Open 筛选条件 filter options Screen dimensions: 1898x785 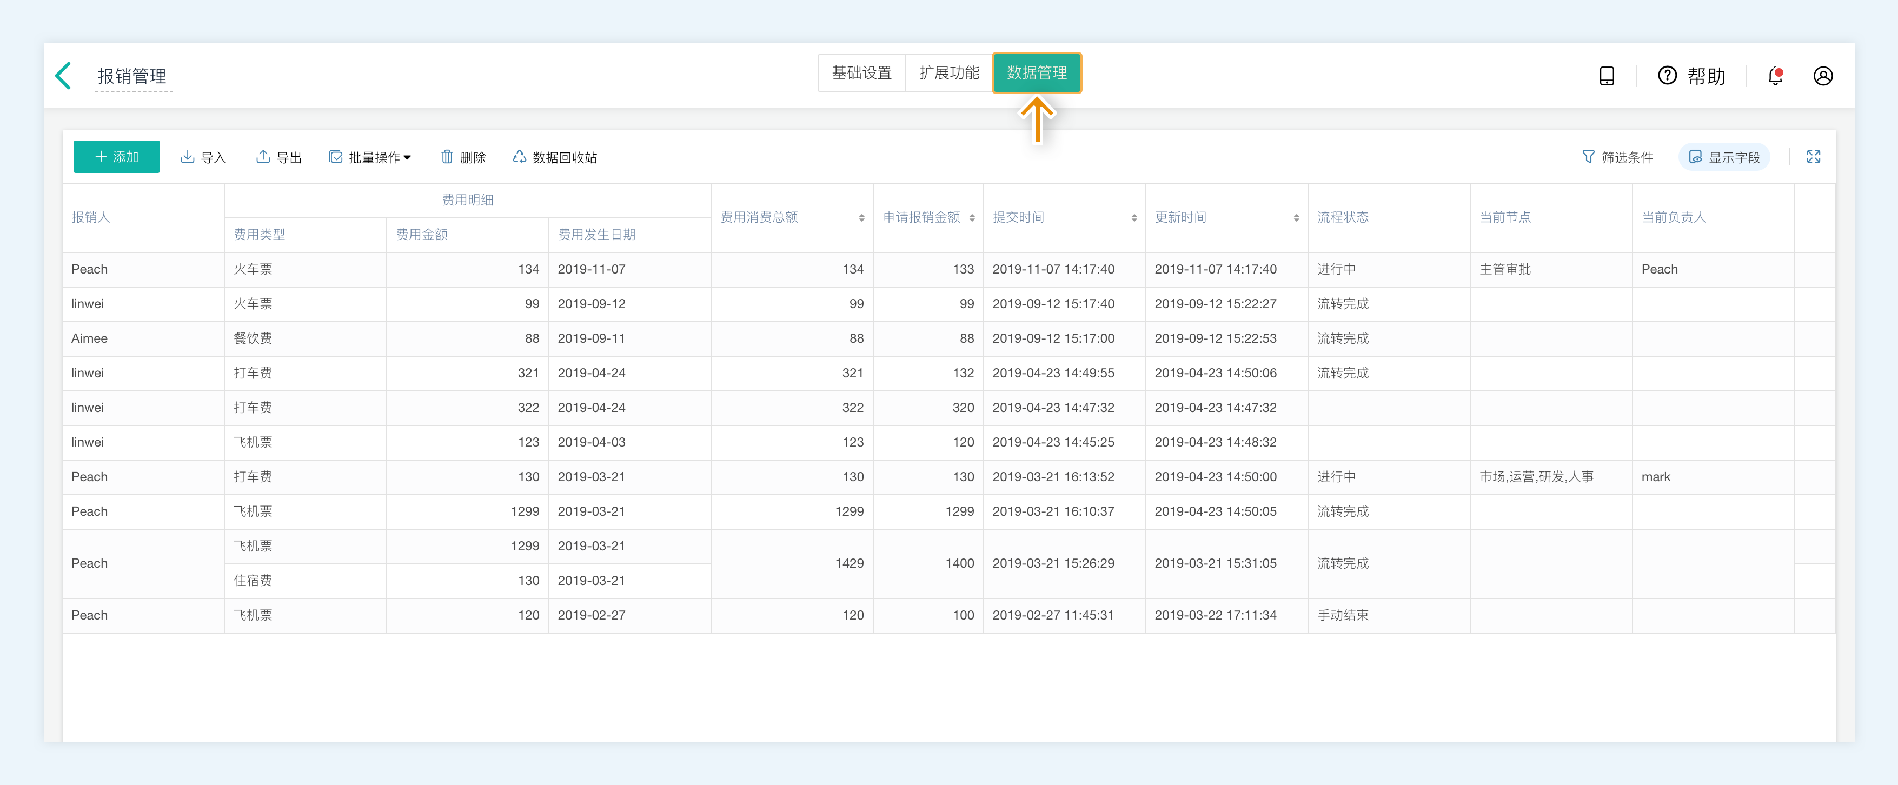pos(1617,157)
